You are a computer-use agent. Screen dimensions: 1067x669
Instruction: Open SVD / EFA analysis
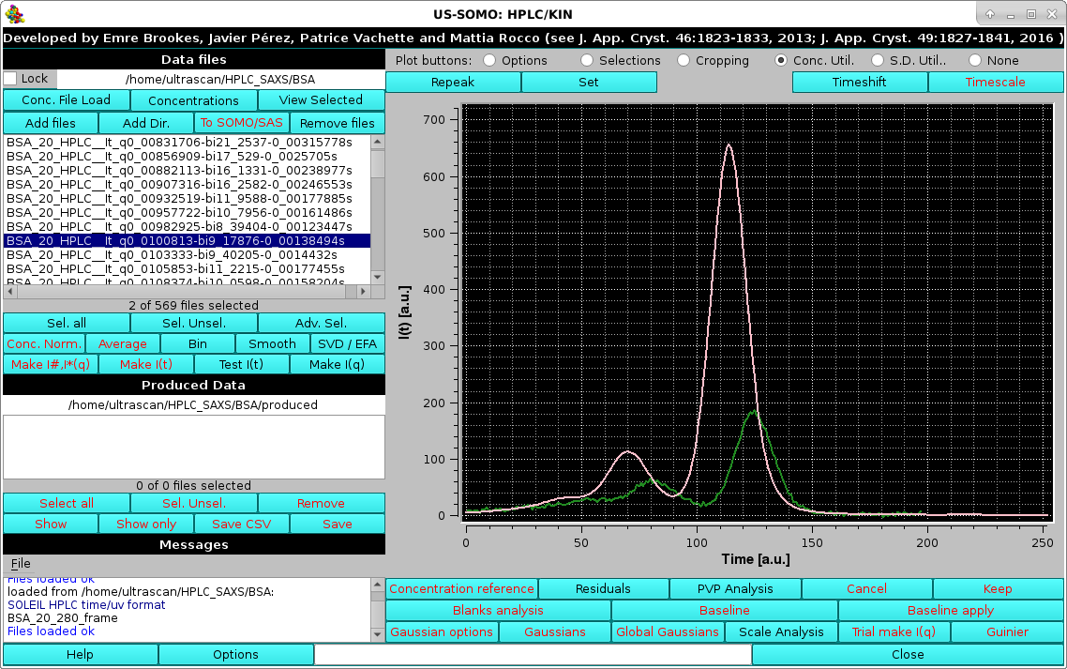coord(347,343)
